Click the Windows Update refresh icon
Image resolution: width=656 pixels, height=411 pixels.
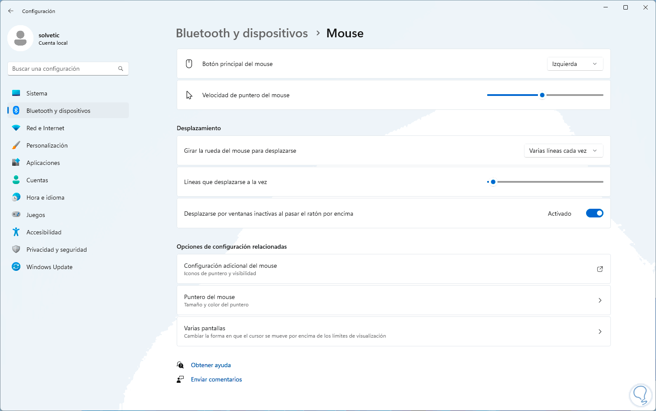point(16,267)
